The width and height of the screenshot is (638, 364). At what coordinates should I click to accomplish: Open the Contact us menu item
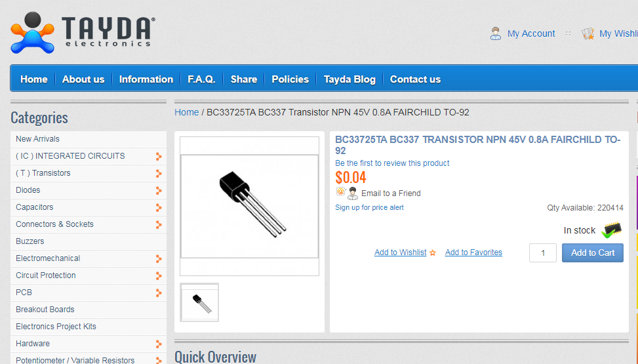pyautogui.click(x=416, y=79)
